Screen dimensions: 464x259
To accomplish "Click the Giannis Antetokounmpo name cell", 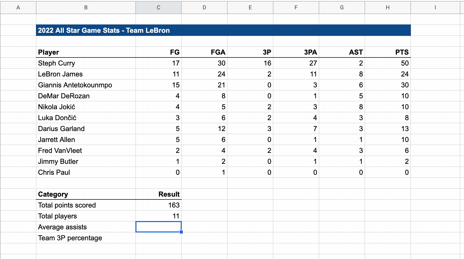I will click(86, 85).
